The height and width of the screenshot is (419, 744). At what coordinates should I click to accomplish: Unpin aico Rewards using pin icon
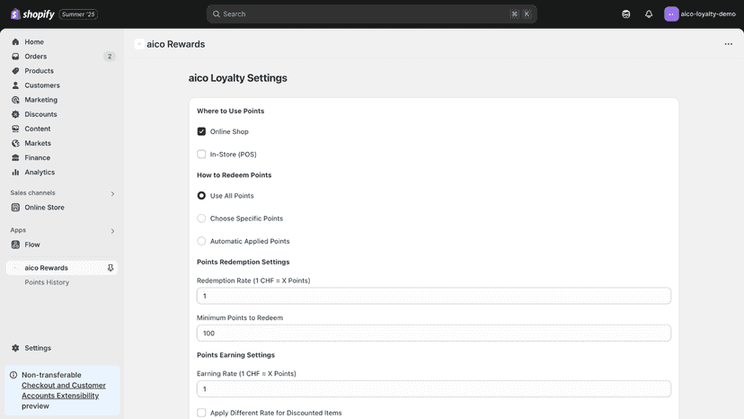pyautogui.click(x=111, y=268)
